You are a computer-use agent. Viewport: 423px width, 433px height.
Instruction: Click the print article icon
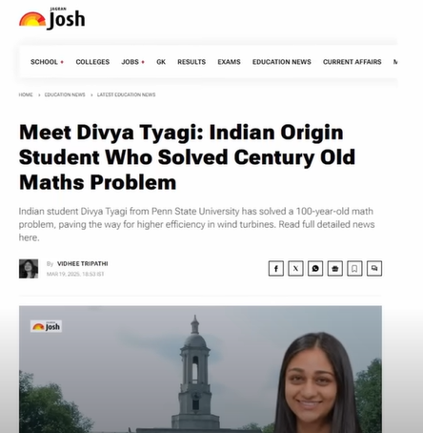click(335, 269)
